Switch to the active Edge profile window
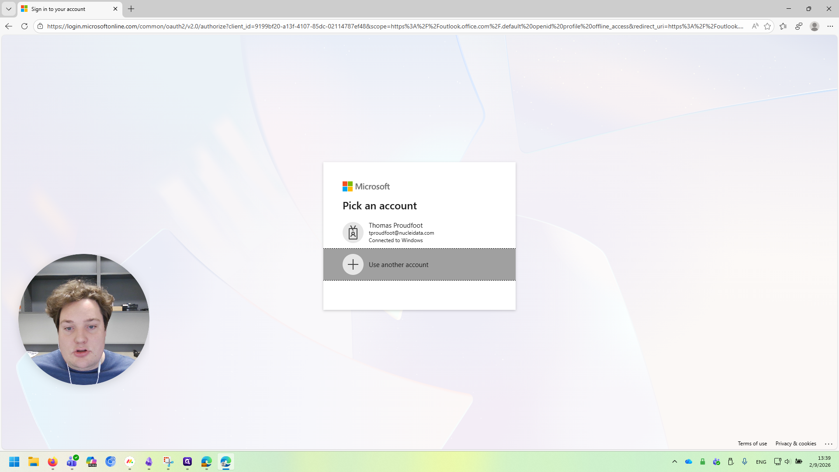This screenshot has height=472, width=839. 226,462
